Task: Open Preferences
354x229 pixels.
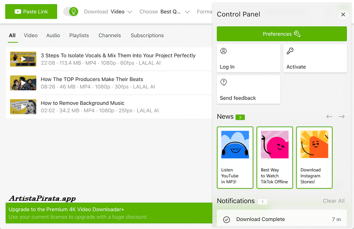Action: click(x=282, y=34)
